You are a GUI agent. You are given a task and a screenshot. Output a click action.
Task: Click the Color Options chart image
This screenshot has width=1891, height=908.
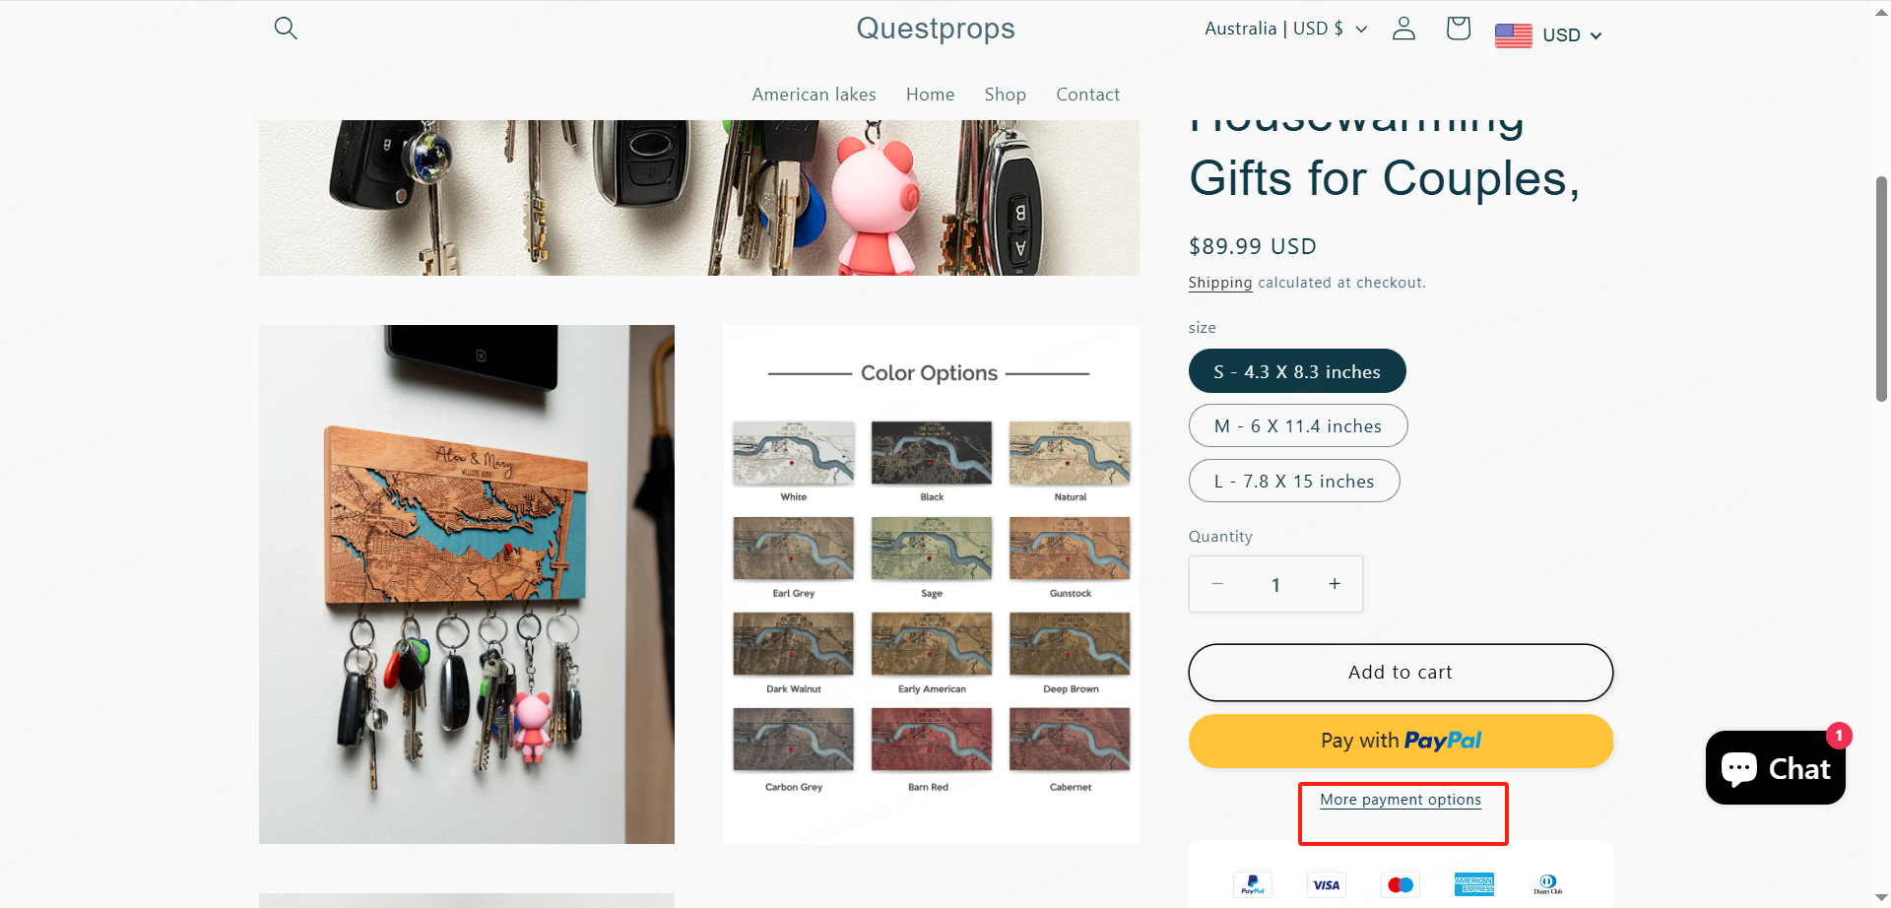click(931, 584)
